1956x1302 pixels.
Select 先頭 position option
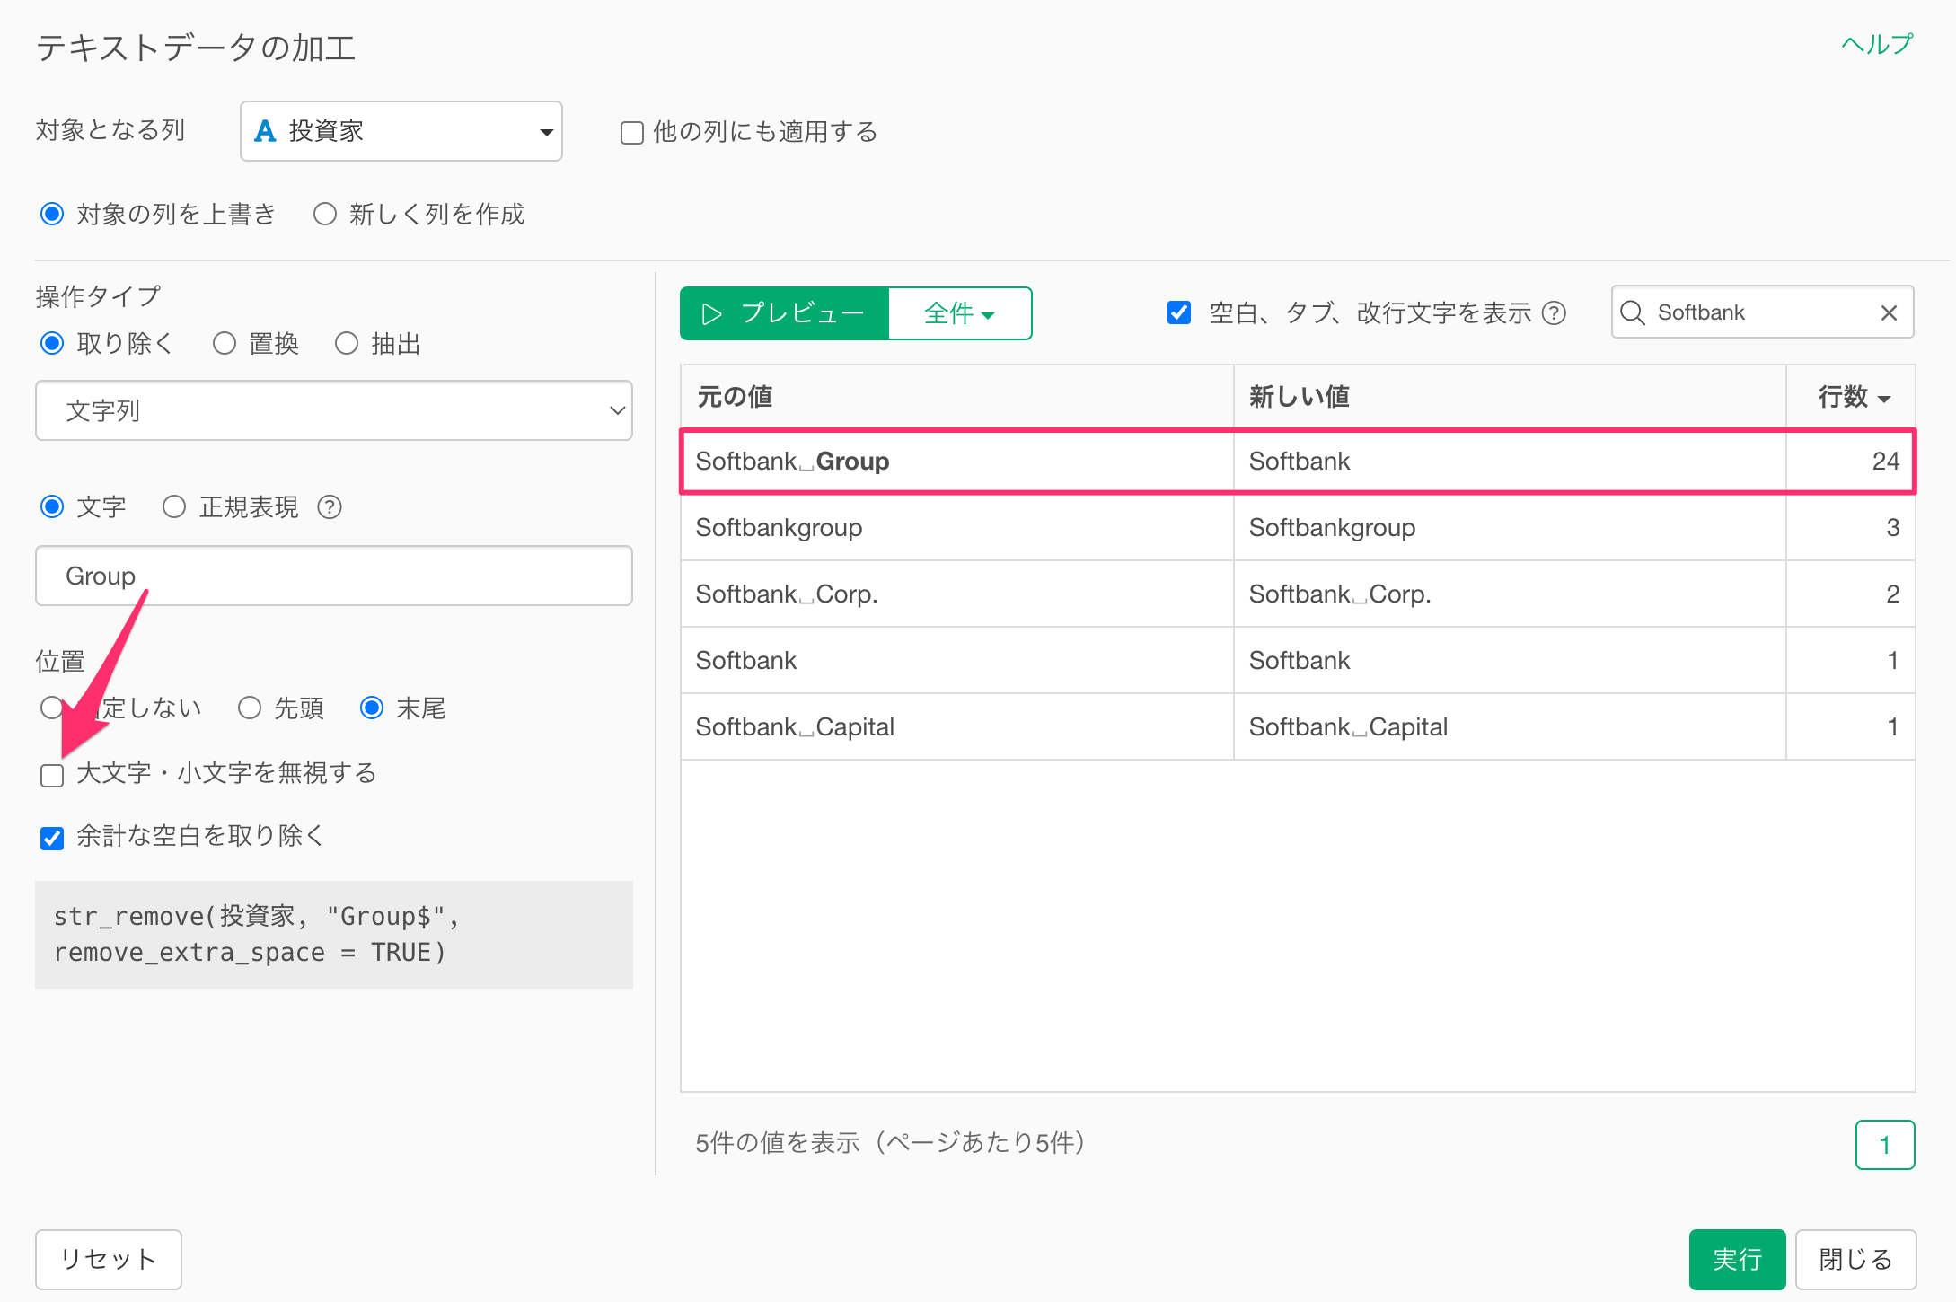(x=250, y=708)
